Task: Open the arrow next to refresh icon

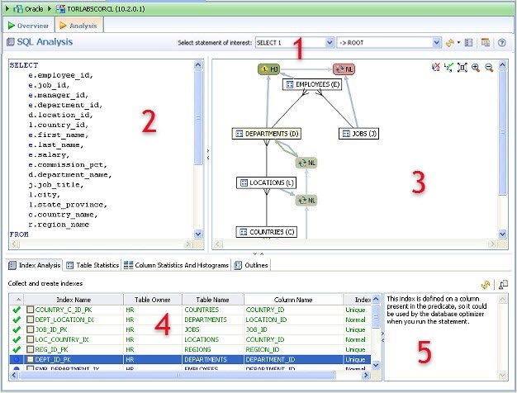Action: (x=458, y=43)
